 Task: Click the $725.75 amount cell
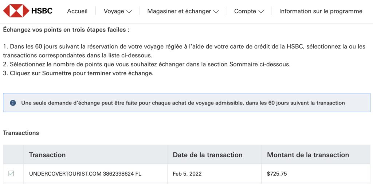(x=277, y=174)
